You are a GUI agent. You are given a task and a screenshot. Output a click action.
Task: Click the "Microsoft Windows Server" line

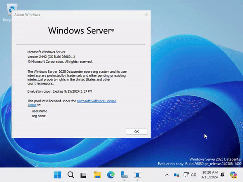click(46, 52)
